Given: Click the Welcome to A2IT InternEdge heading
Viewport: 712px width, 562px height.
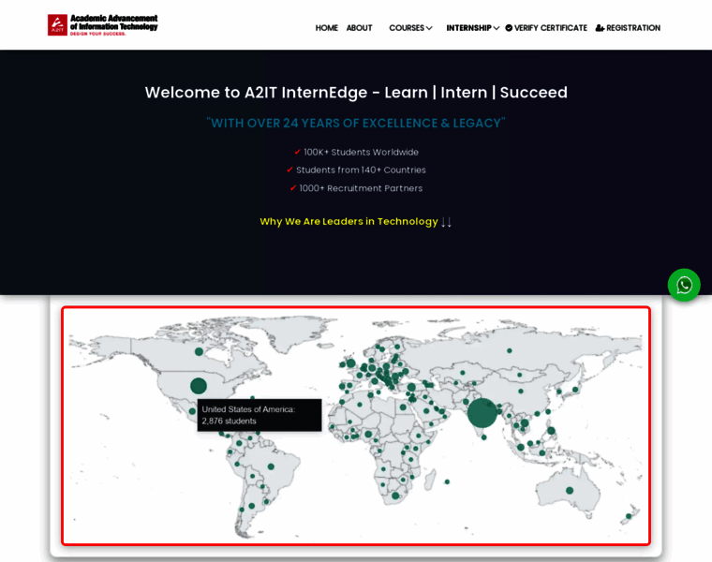Looking at the screenshot, I should point(356,93).
